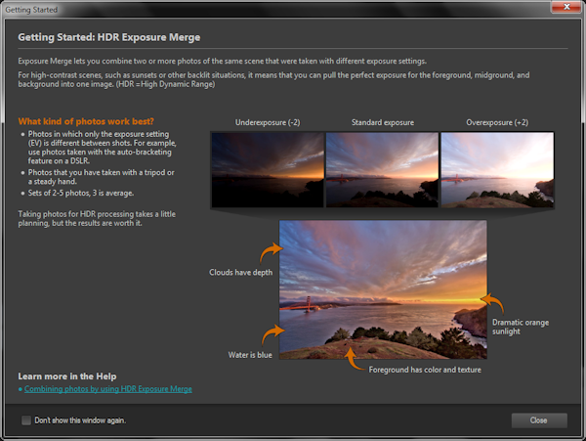Open "Combining photos by using HDR Exposure Merge" link
The image size is (586, 441).
(108, 389)
